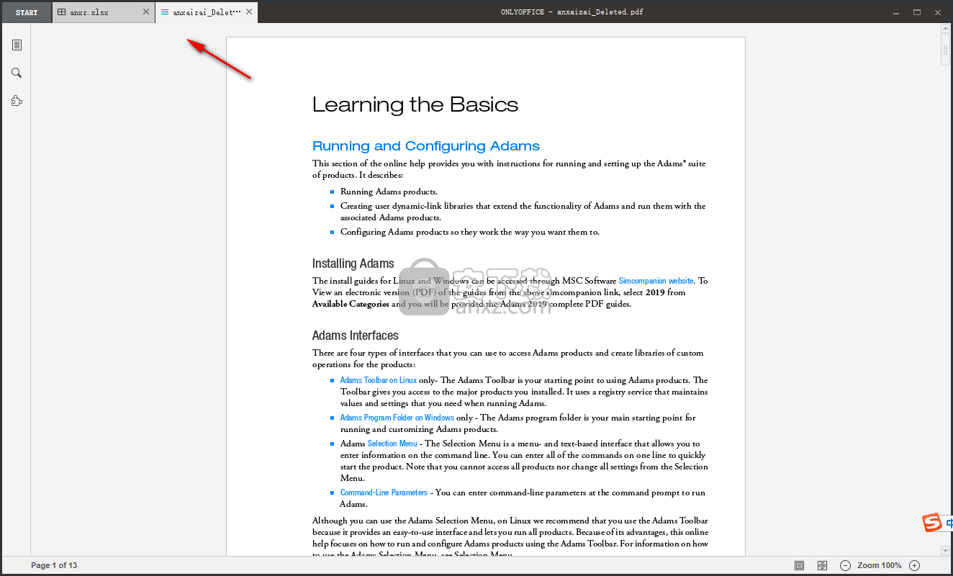Click the Adams Interfaces heading

point(356,336)
